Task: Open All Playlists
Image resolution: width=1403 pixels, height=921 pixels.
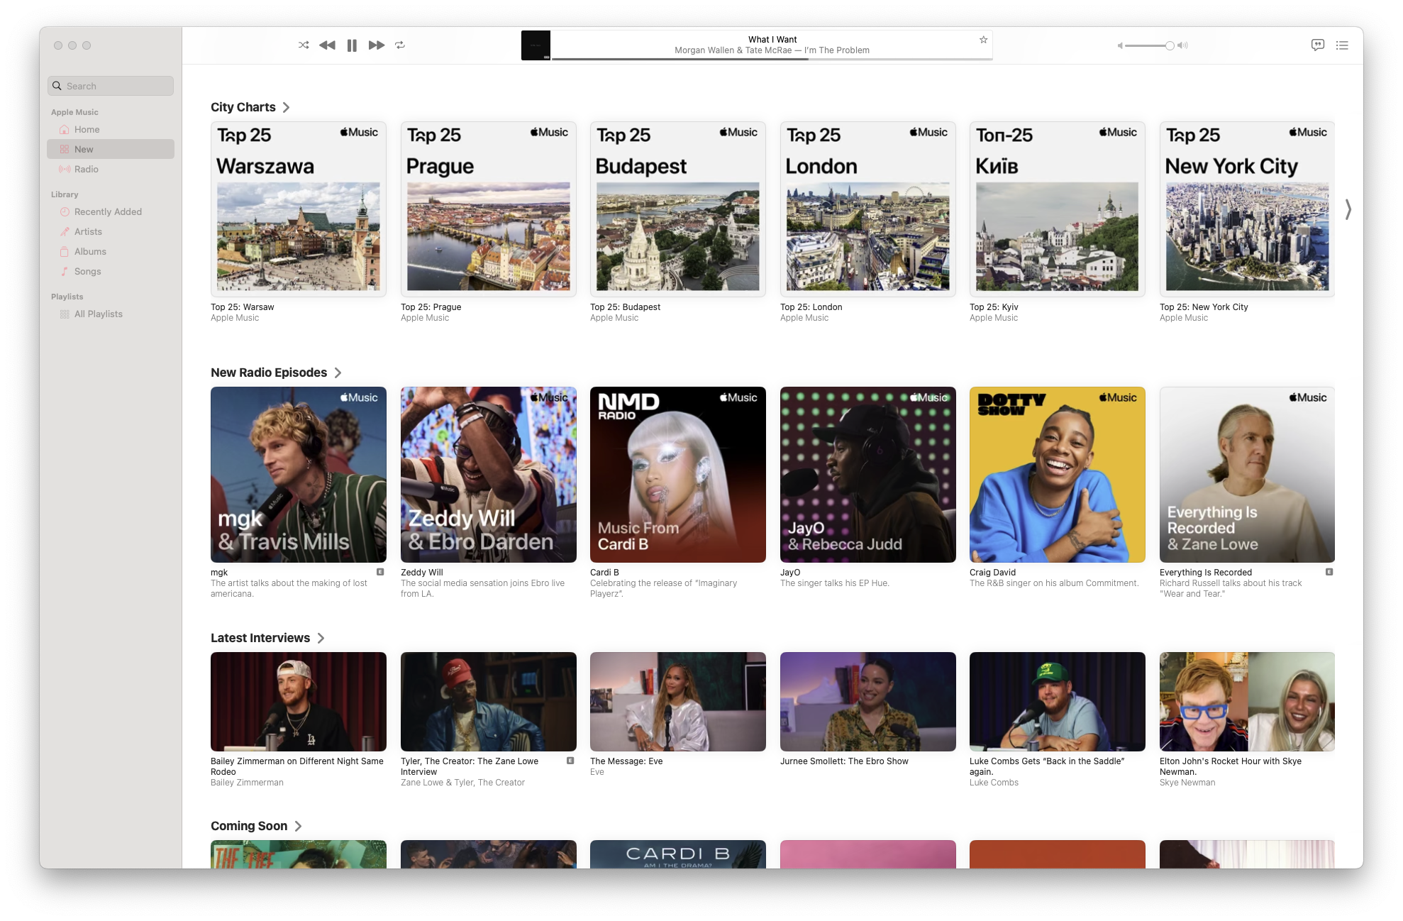Action: pos(111,314)
